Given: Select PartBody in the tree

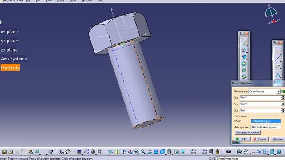Looking at the screenshot, I should pos(10,68).
